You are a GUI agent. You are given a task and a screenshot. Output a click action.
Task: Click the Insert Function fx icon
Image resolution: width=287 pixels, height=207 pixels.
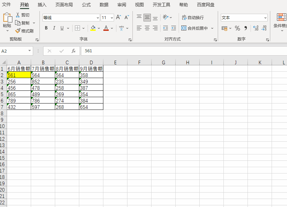(x=74, y=51)
